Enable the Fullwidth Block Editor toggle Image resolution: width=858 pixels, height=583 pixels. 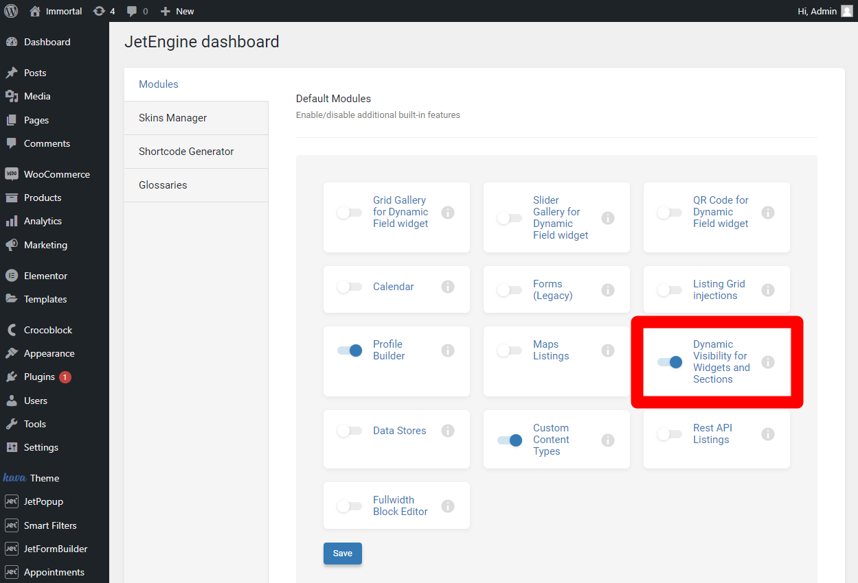(x=349, y=506)
